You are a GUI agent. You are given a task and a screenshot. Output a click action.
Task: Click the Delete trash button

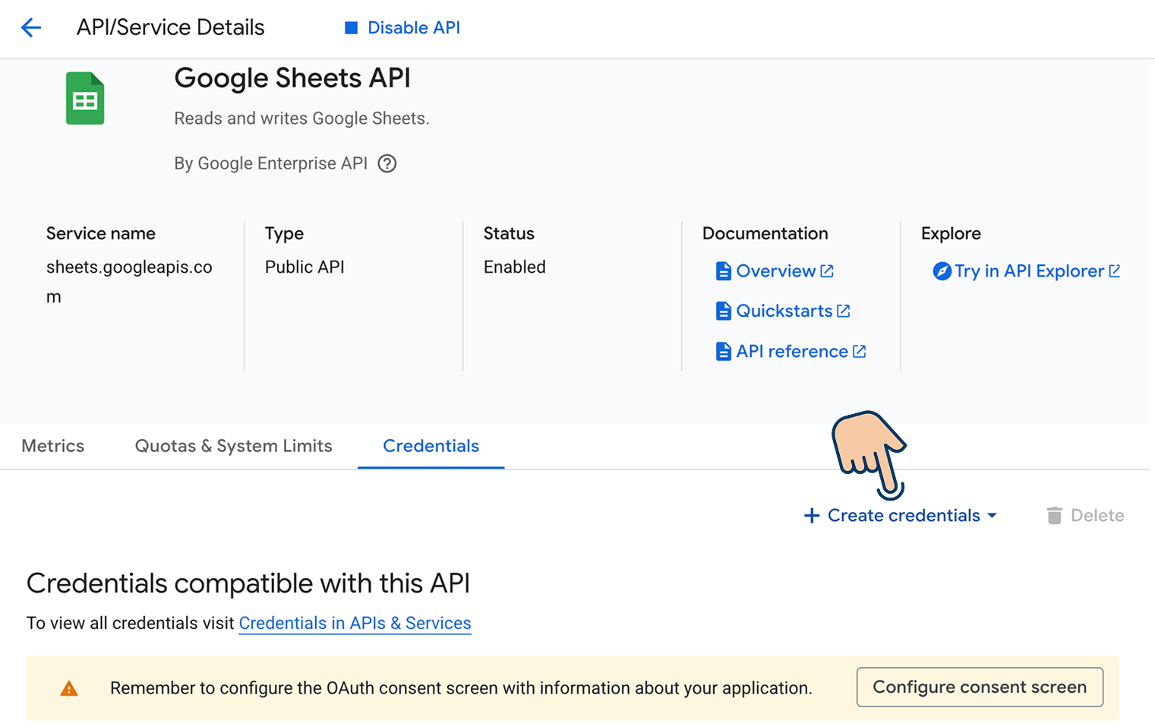[1085, 516]
